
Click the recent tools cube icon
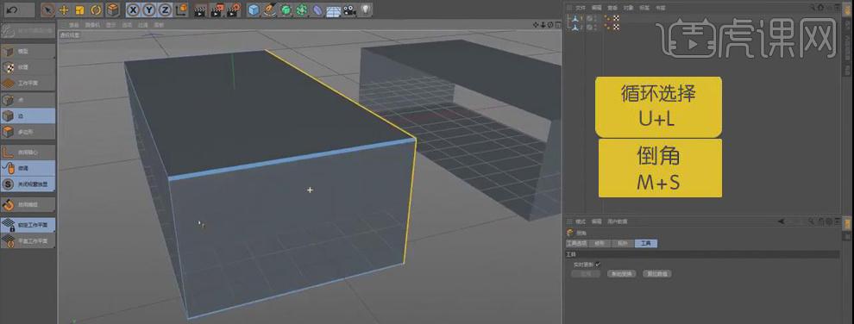coord(112,9)
